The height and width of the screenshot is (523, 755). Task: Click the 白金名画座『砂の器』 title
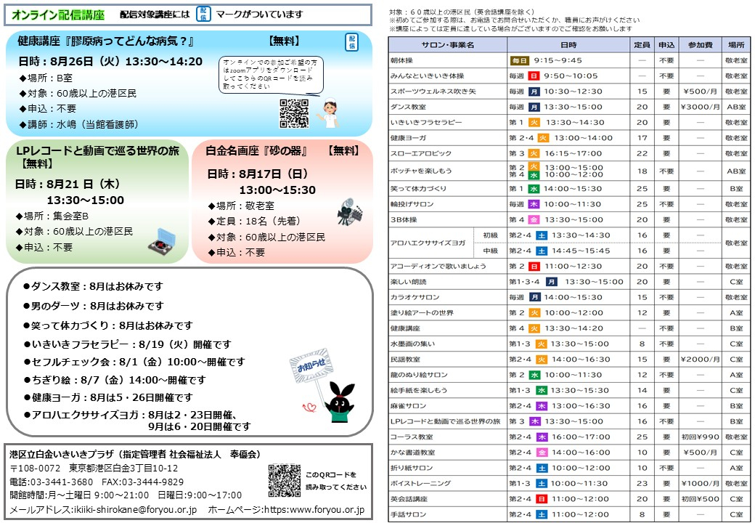pos(257,151)
